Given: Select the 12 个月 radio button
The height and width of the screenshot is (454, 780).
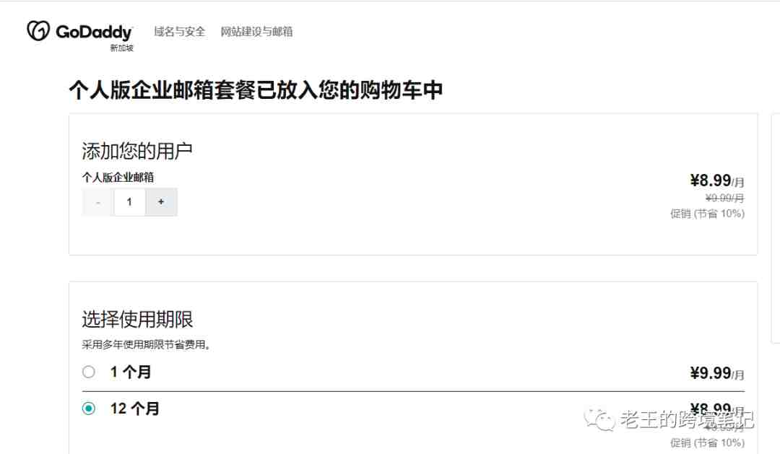Looking at the screenshot, I should coord(89,409).
